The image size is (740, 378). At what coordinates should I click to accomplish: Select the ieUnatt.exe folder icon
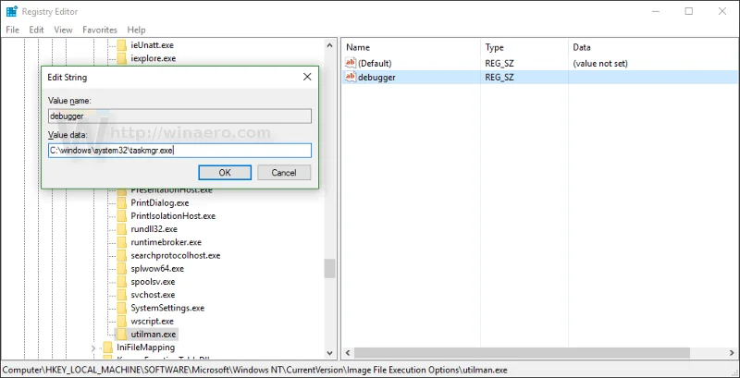coord(122,45)
